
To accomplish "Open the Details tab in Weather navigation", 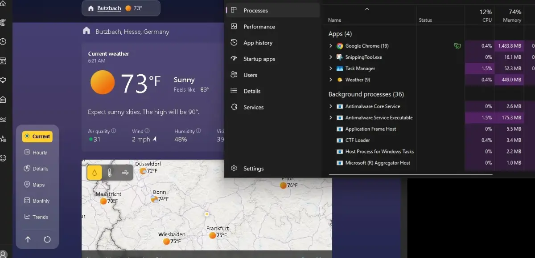I will click(37, 169).
